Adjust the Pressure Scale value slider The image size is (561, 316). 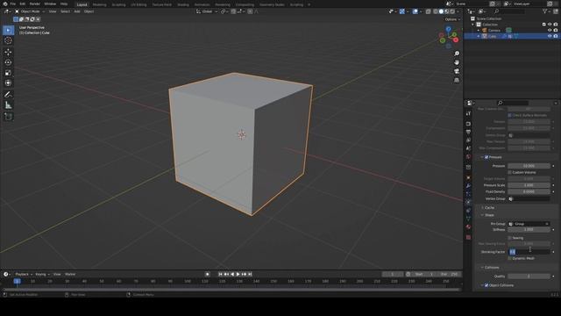529,185
